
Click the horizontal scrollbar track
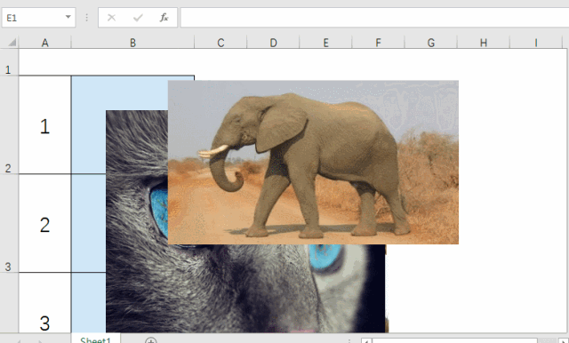tap(453, 341)
